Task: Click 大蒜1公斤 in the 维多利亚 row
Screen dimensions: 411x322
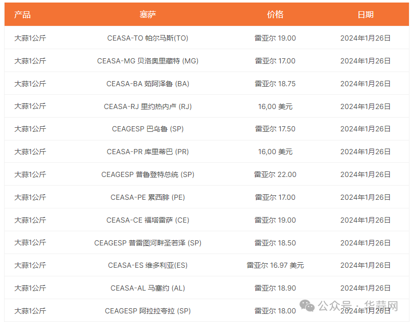Action: pos(30,265)
